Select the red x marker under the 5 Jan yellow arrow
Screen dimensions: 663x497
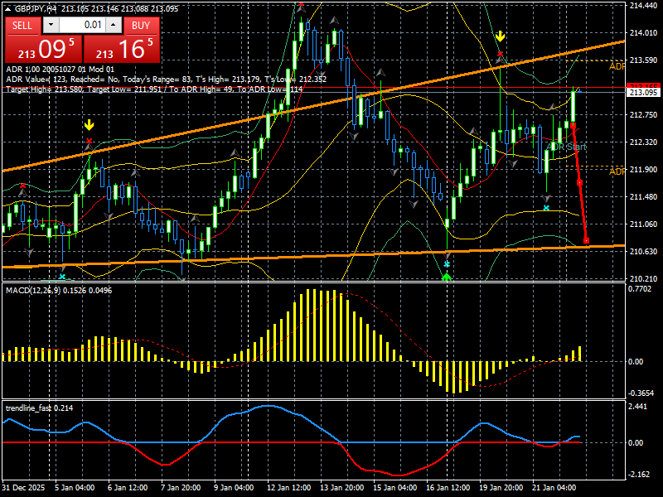(89, 141)
